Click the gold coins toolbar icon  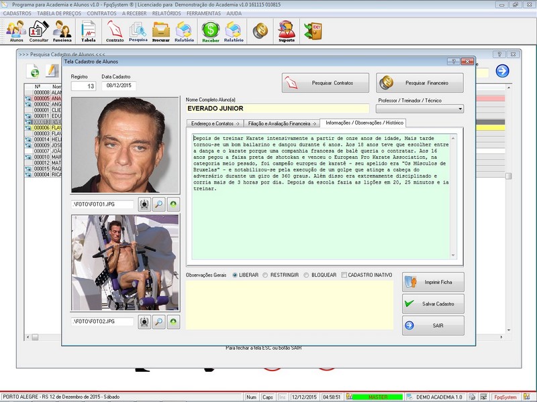pyautogui.click(x=260, y=31)
